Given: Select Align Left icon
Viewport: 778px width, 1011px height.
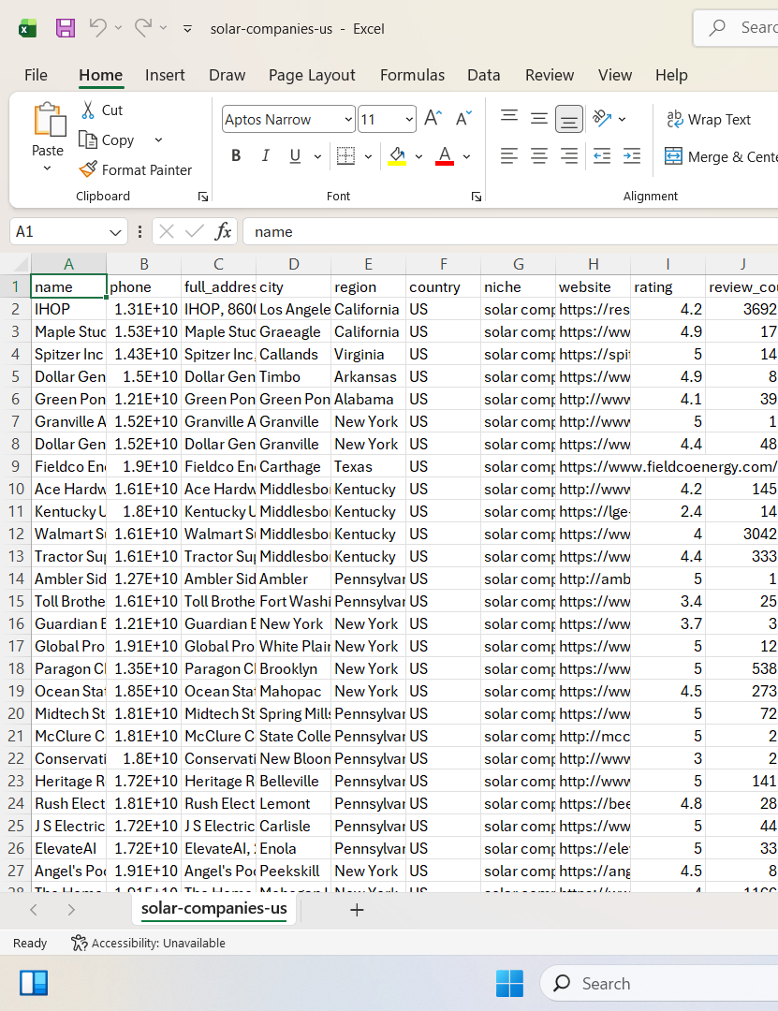Looking at the screenshot, I should [509, 156].
